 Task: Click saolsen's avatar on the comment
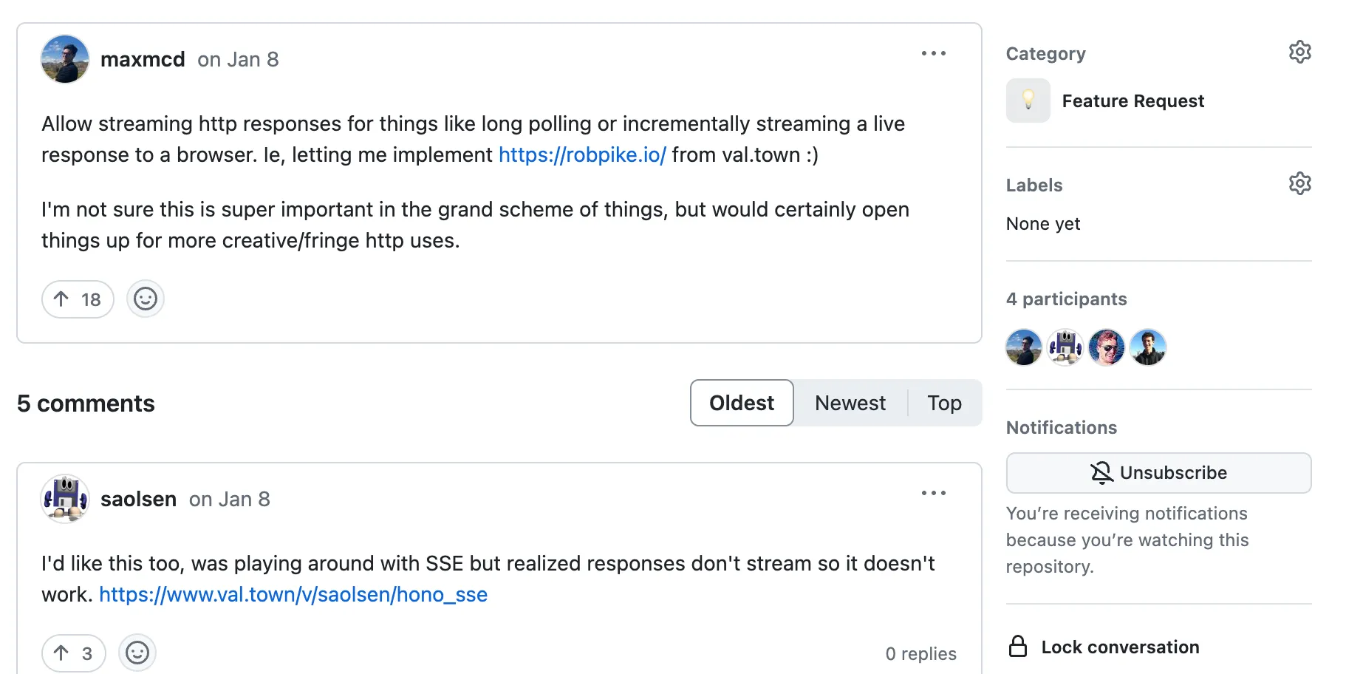point(65,499)
